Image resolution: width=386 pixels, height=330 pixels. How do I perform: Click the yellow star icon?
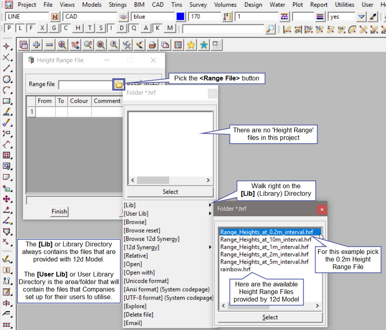pos(191,45)
